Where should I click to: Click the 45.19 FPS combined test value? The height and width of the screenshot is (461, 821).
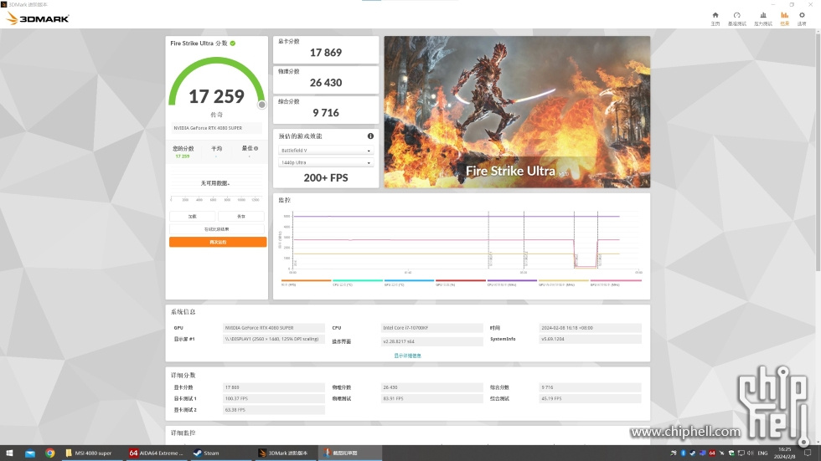click(590, 398)
